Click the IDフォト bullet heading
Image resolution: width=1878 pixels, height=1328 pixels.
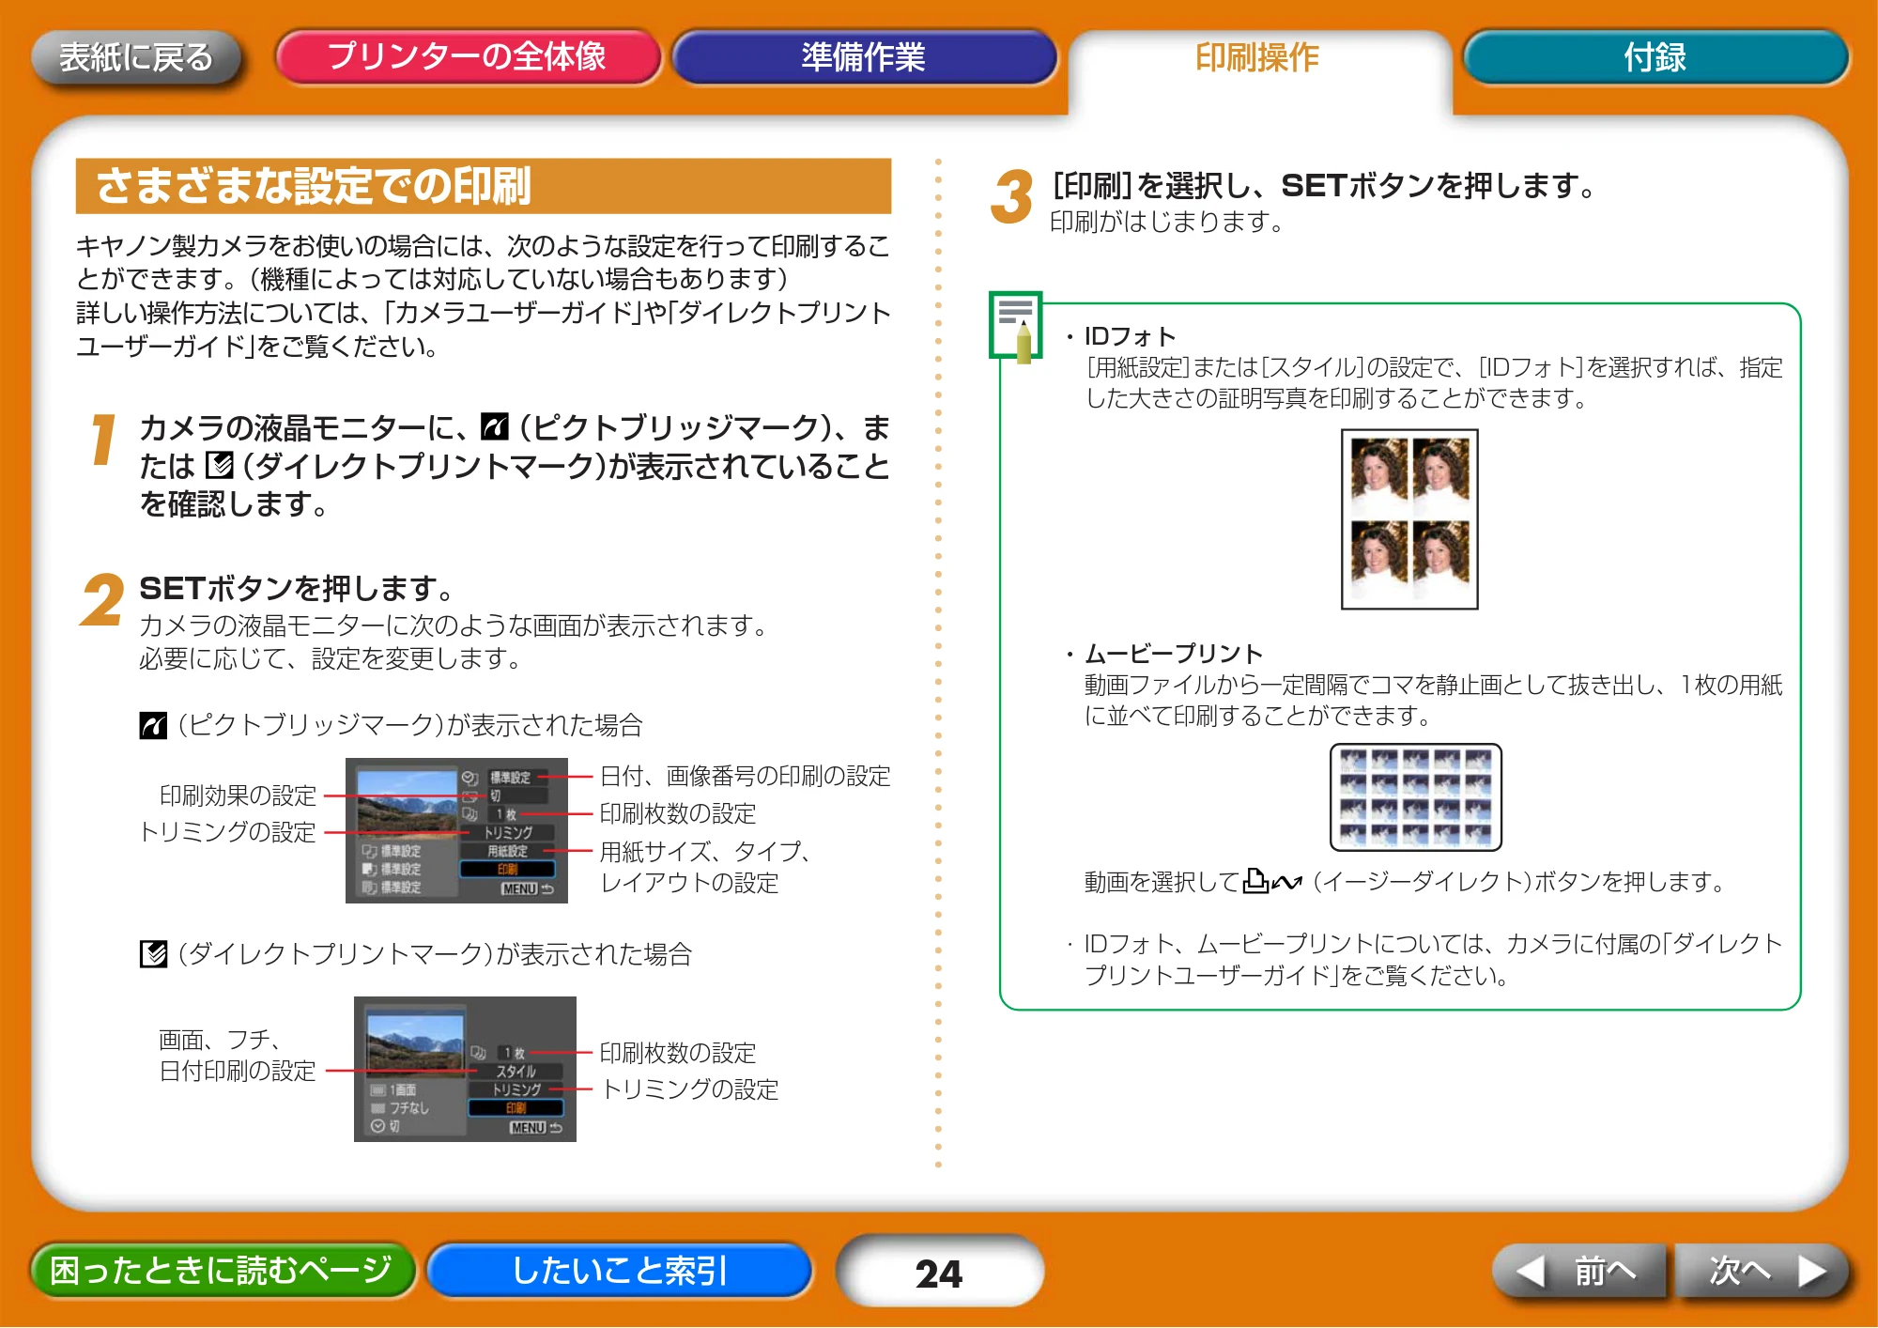[1130, 336]
